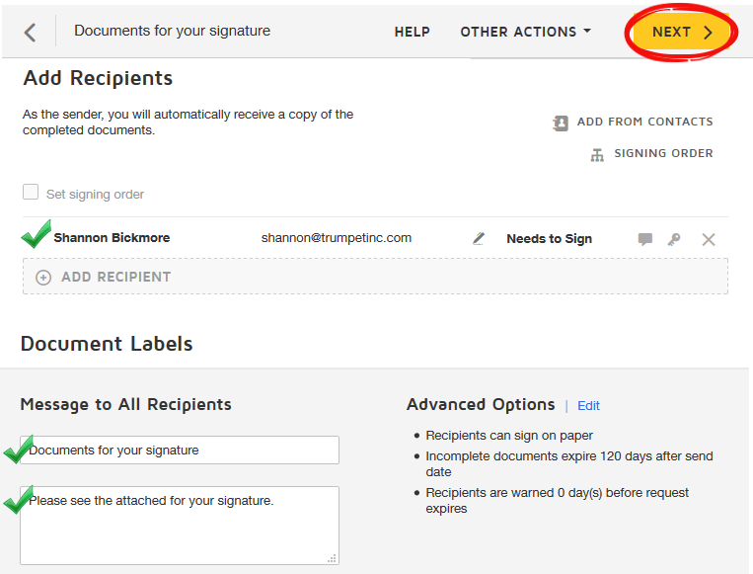The image size is (753, 574).
Task: Click Add From Contacts link
Action: click(645, 122)
